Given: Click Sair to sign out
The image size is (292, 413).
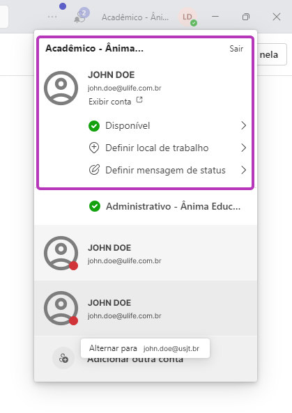Looking at the screenshot, I should [x=236, y=49].
